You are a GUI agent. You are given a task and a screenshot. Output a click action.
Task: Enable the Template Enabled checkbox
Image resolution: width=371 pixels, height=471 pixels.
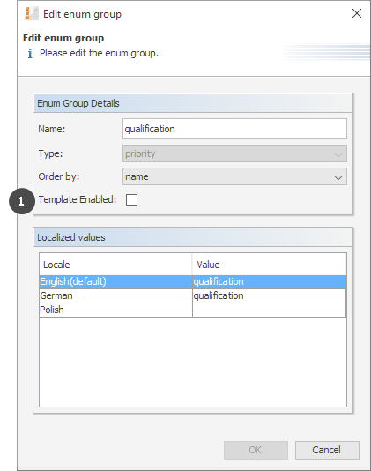coord(131,199)
